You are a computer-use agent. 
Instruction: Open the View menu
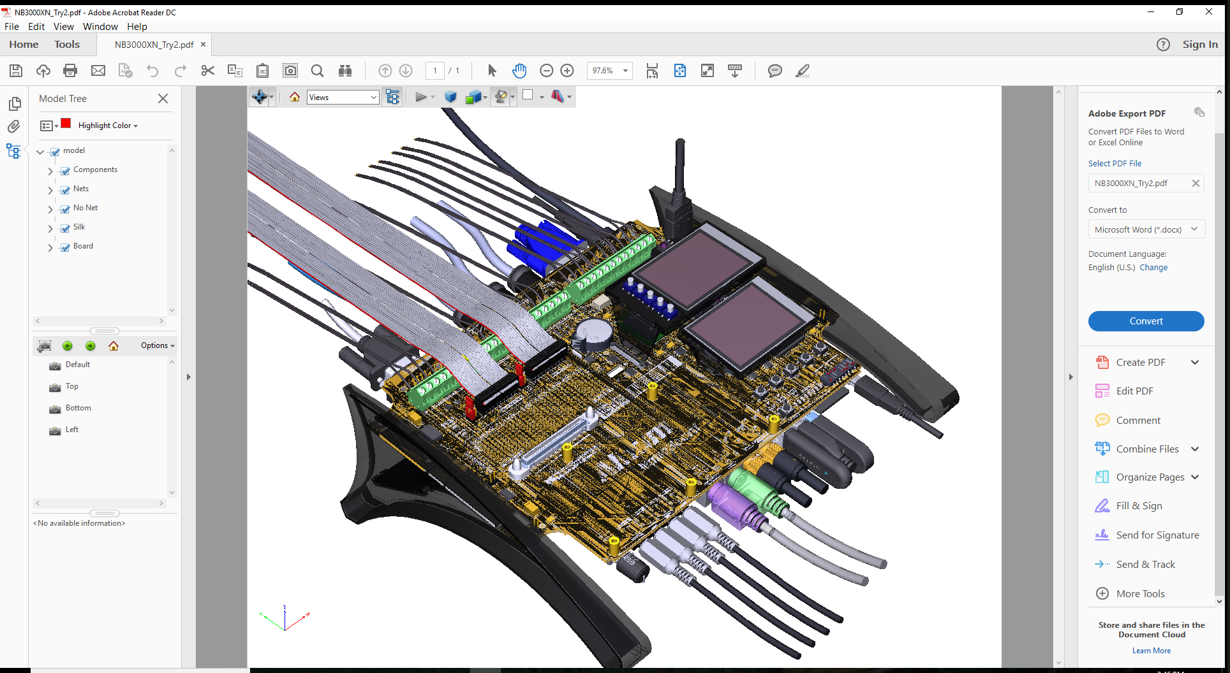pyautogui.click(x=63, y=26)
